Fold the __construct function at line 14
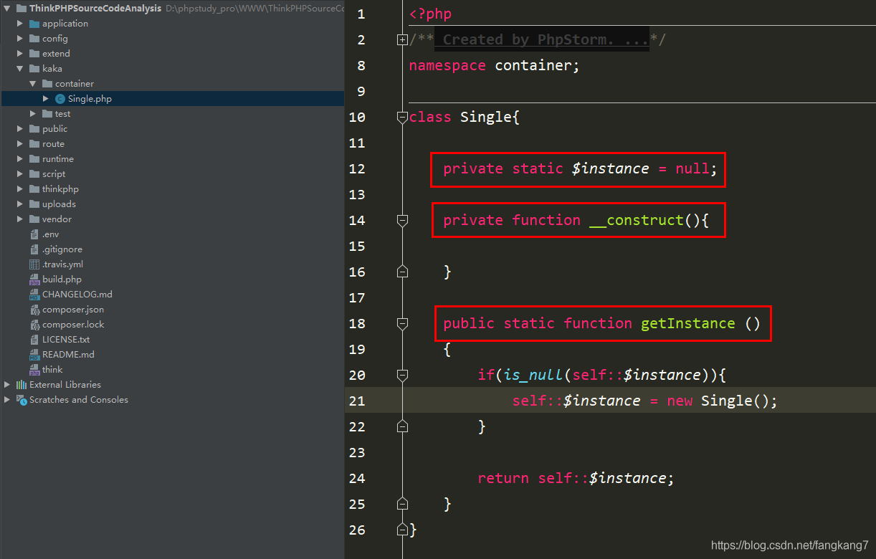 tap(402, 221)
